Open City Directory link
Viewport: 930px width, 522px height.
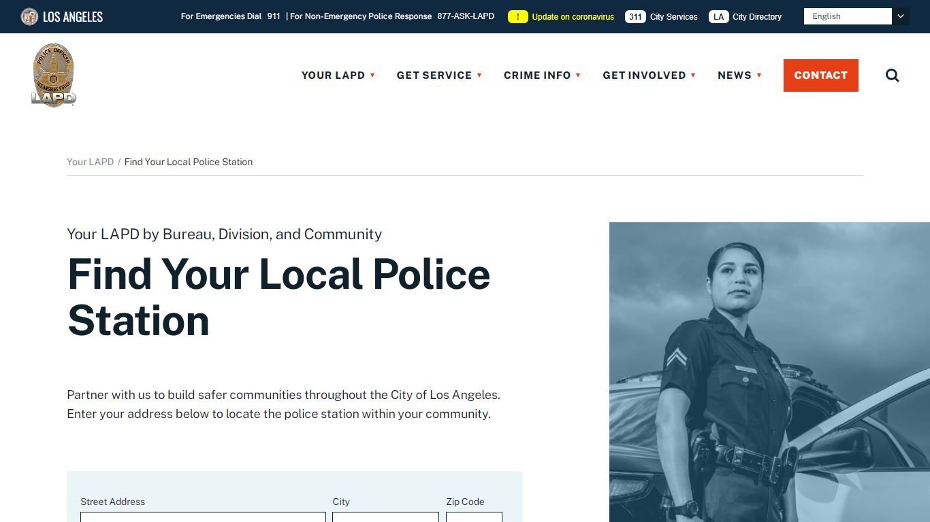757,16
